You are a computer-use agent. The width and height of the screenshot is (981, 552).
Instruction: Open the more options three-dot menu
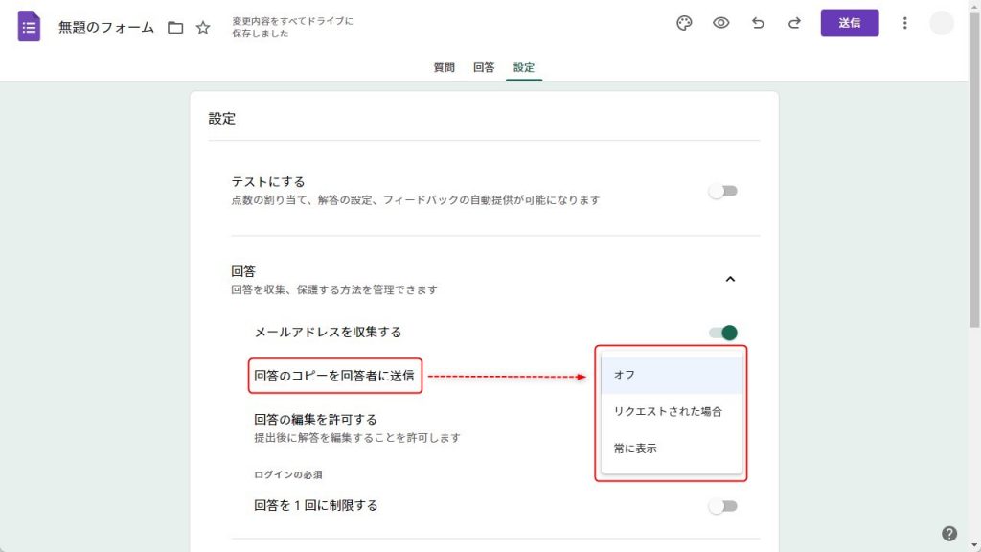904,23
